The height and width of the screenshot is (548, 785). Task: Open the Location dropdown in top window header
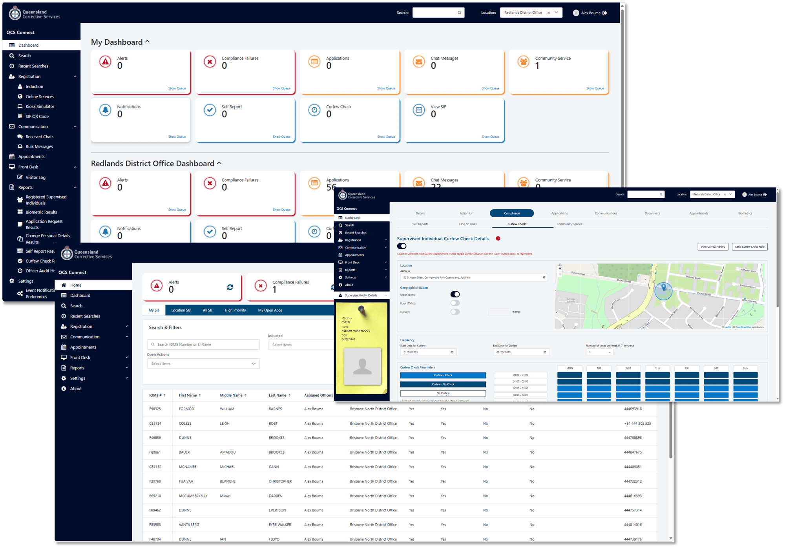(556, 13)
